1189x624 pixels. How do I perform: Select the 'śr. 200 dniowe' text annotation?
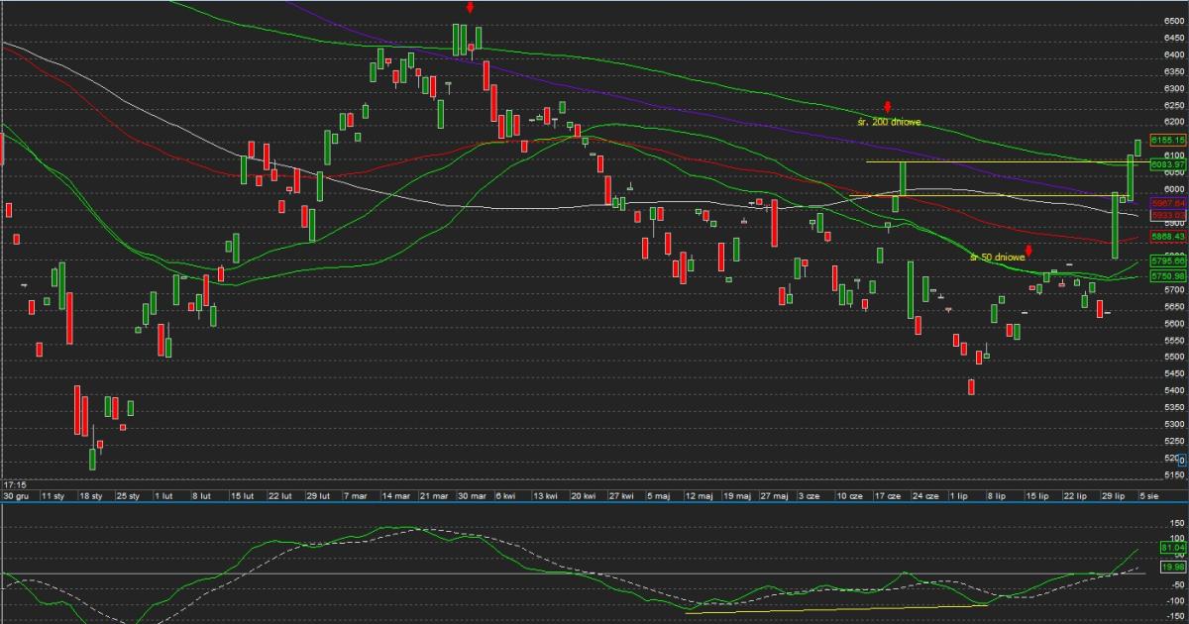coord(890,122)
